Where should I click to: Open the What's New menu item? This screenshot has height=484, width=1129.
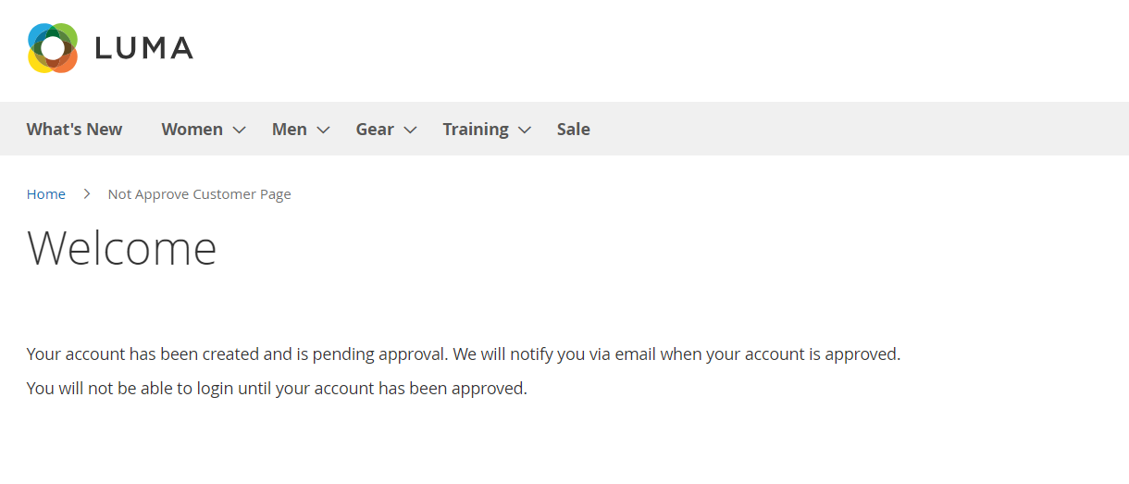[x=74, y=130]
